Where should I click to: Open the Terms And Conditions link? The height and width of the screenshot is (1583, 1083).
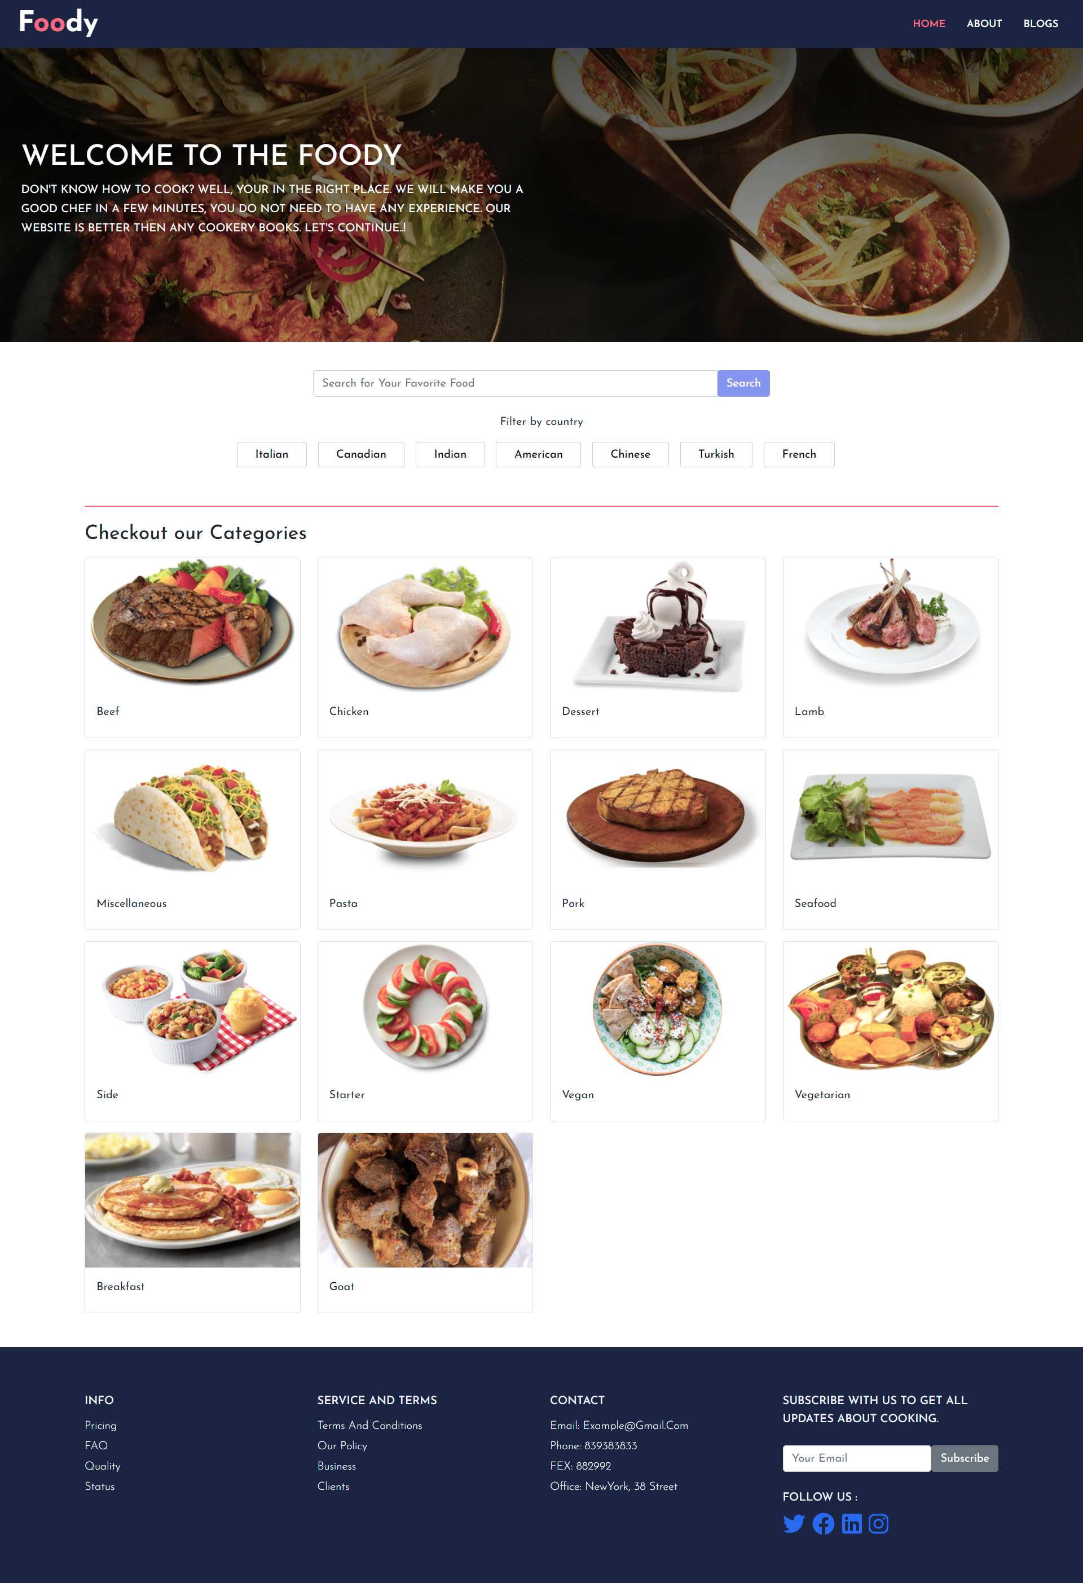(x=369, y=1425)
